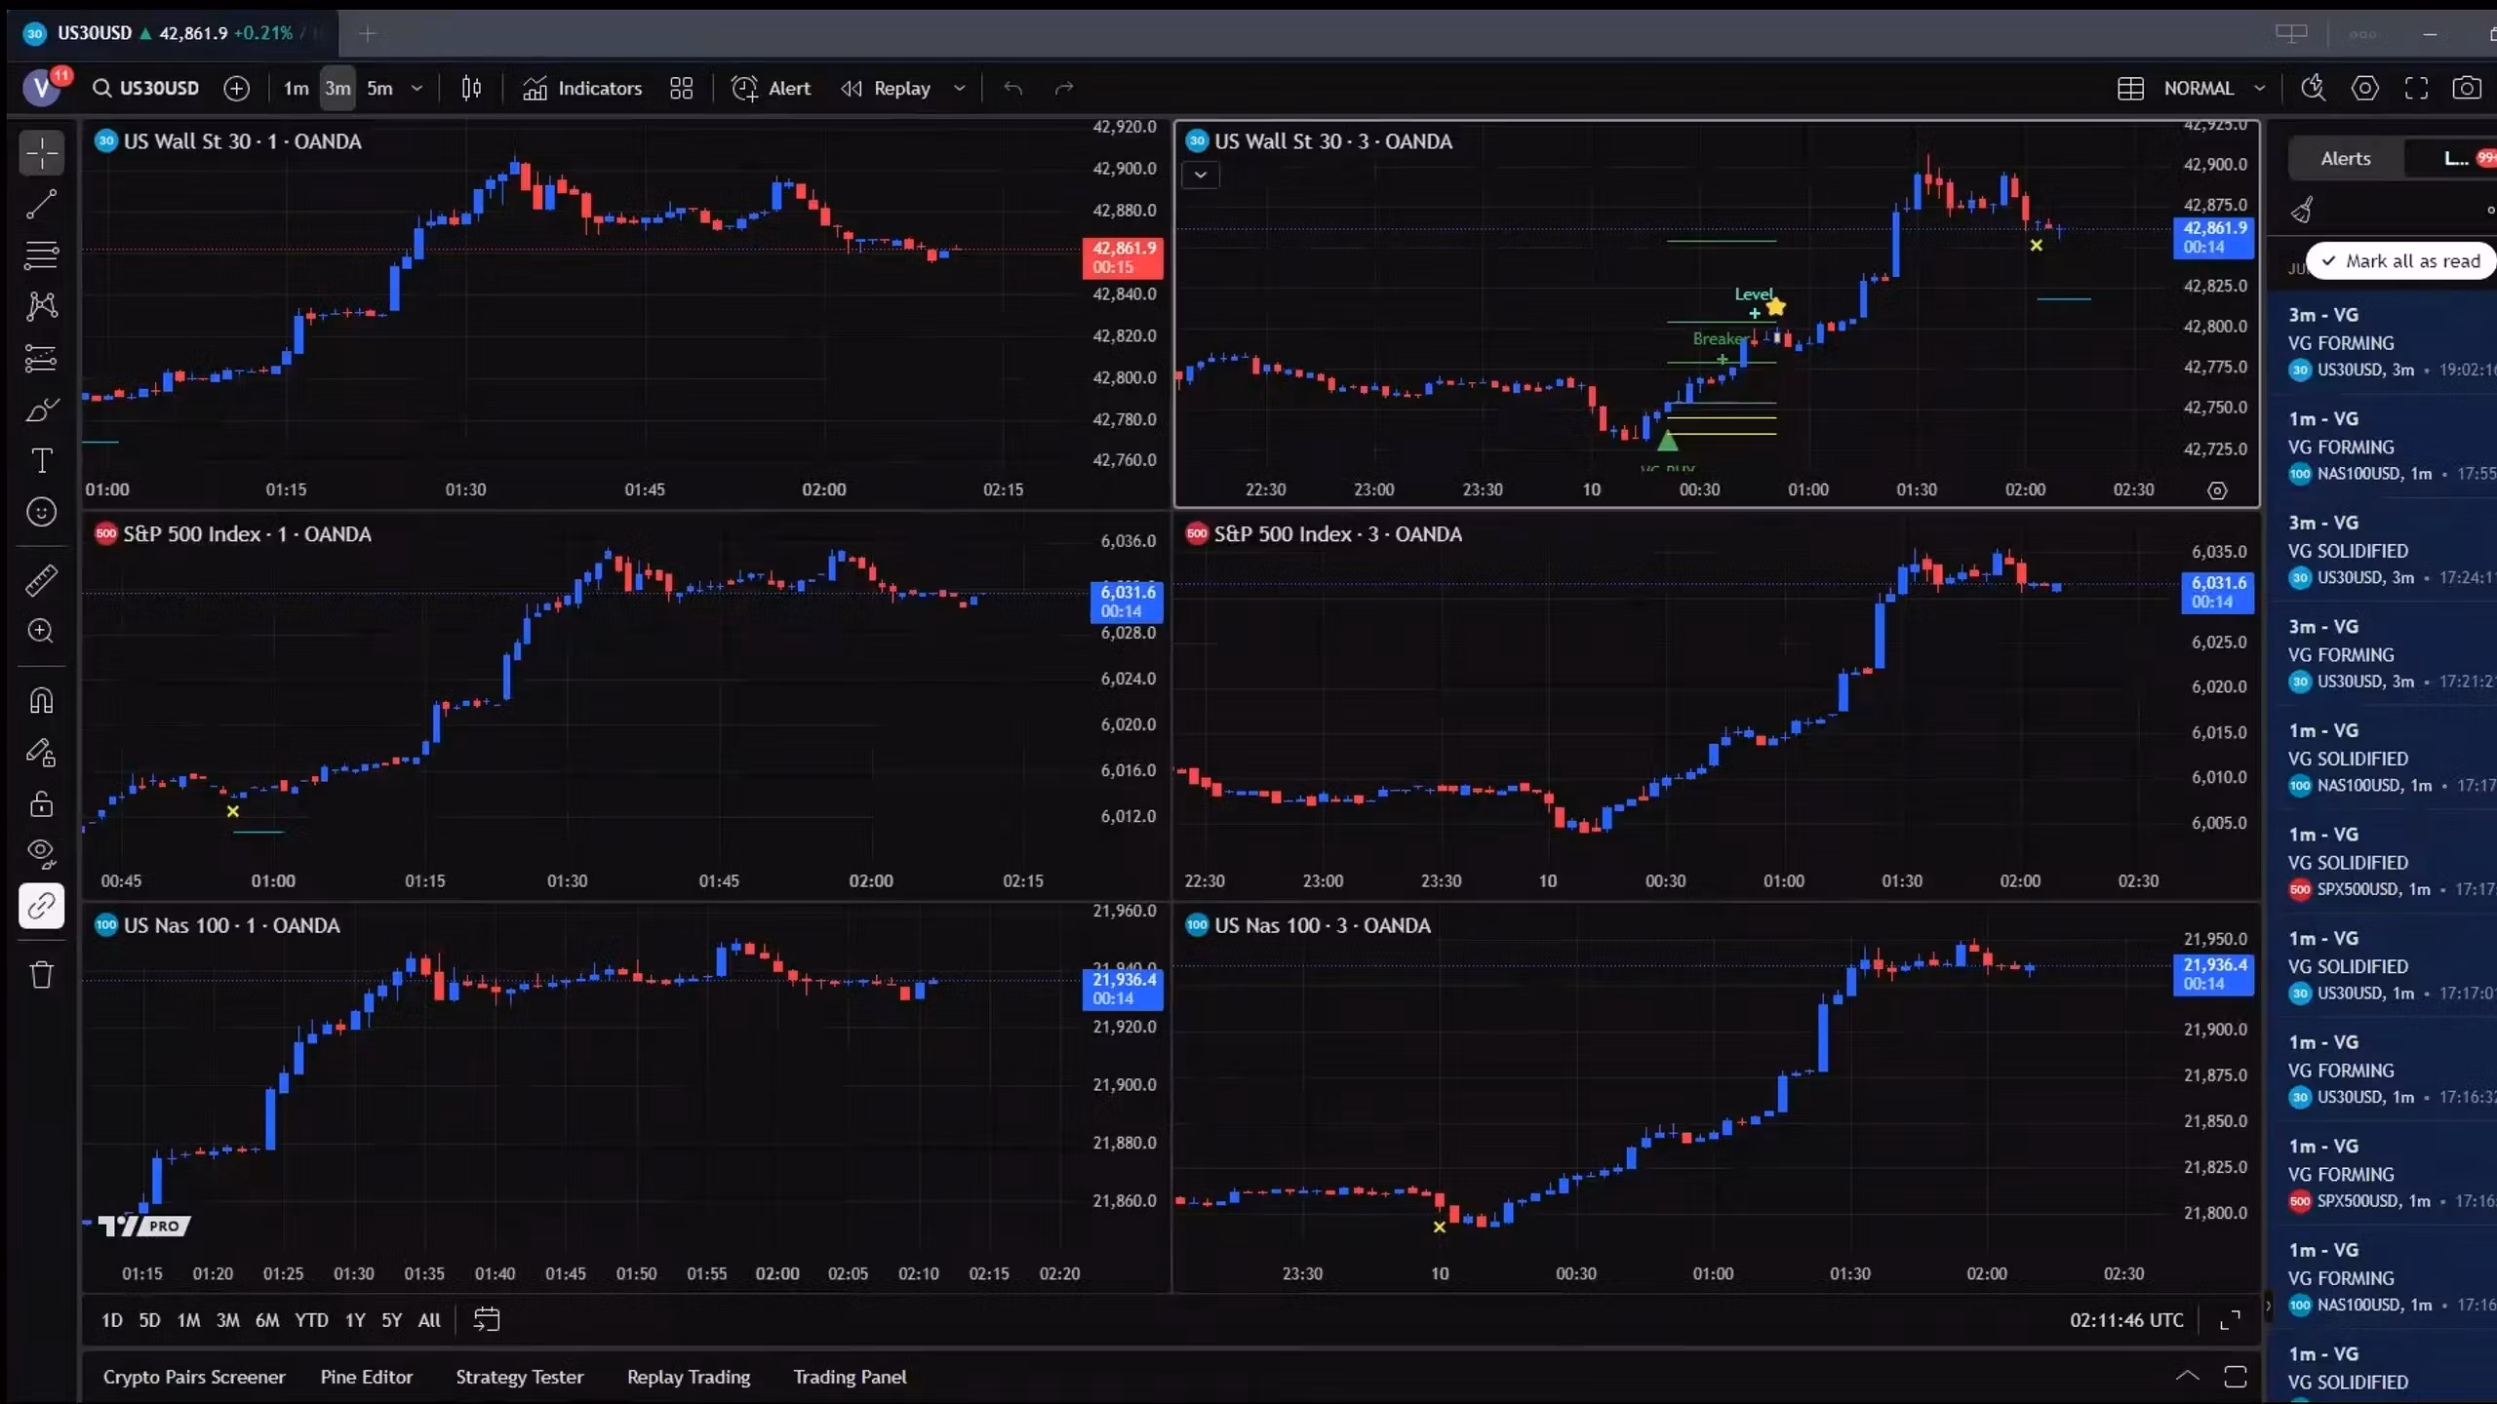The height and width of the screenshot is (1404, 2497).
Task: Switch to the Strategy Tester tab
Action: point(519,1377)
